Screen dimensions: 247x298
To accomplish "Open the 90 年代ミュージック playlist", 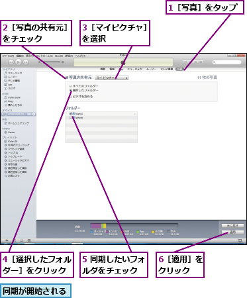I will (17, 145).
